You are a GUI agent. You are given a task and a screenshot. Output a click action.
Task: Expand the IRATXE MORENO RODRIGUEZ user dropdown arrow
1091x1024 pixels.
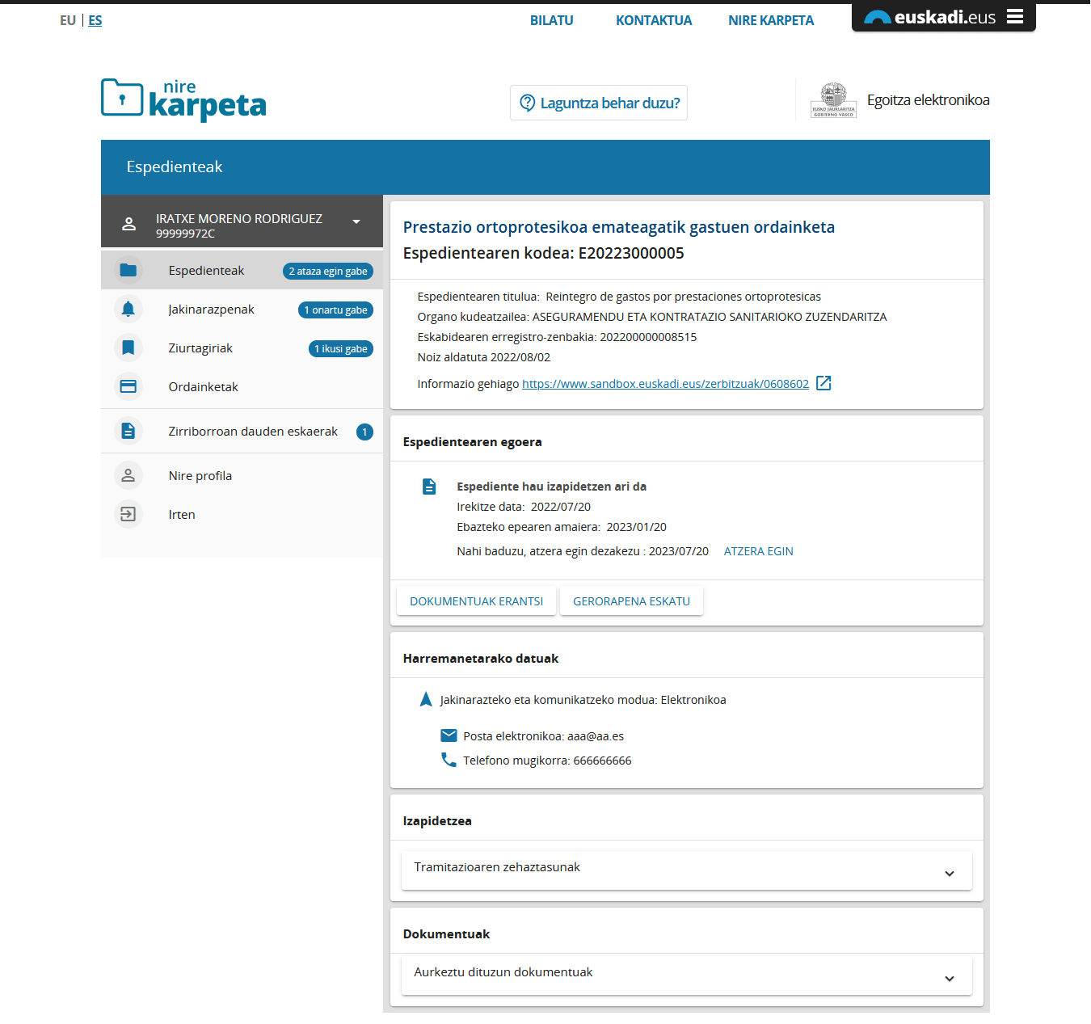[x=356, y=221]
